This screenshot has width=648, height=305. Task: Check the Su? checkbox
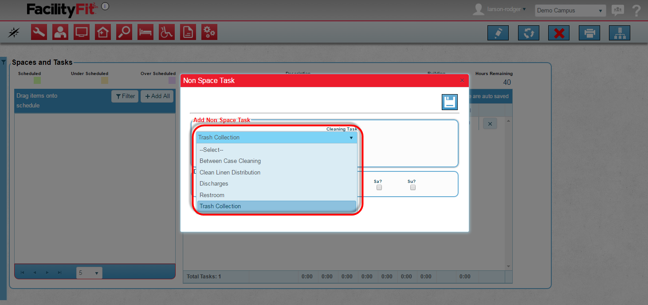[413, 187]
